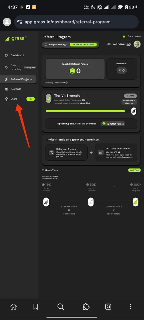Click the browser address bar URL
The height and width of the screenshot is (320, 144).
point(67,22)
